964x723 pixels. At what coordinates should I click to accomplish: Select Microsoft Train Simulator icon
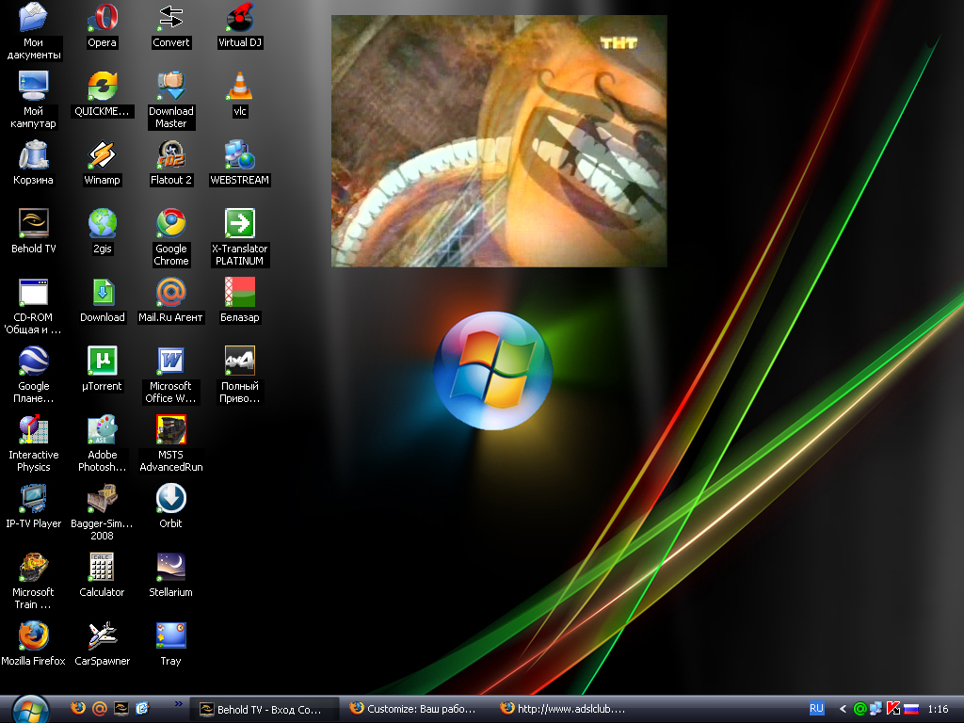(x=33, y=567)
